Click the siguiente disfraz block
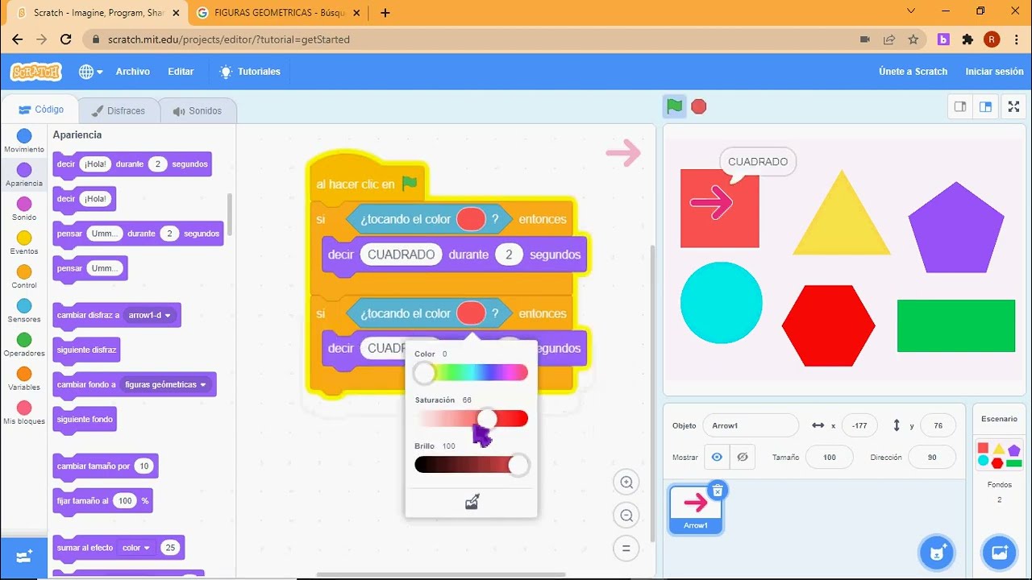 tap(86, 350)
